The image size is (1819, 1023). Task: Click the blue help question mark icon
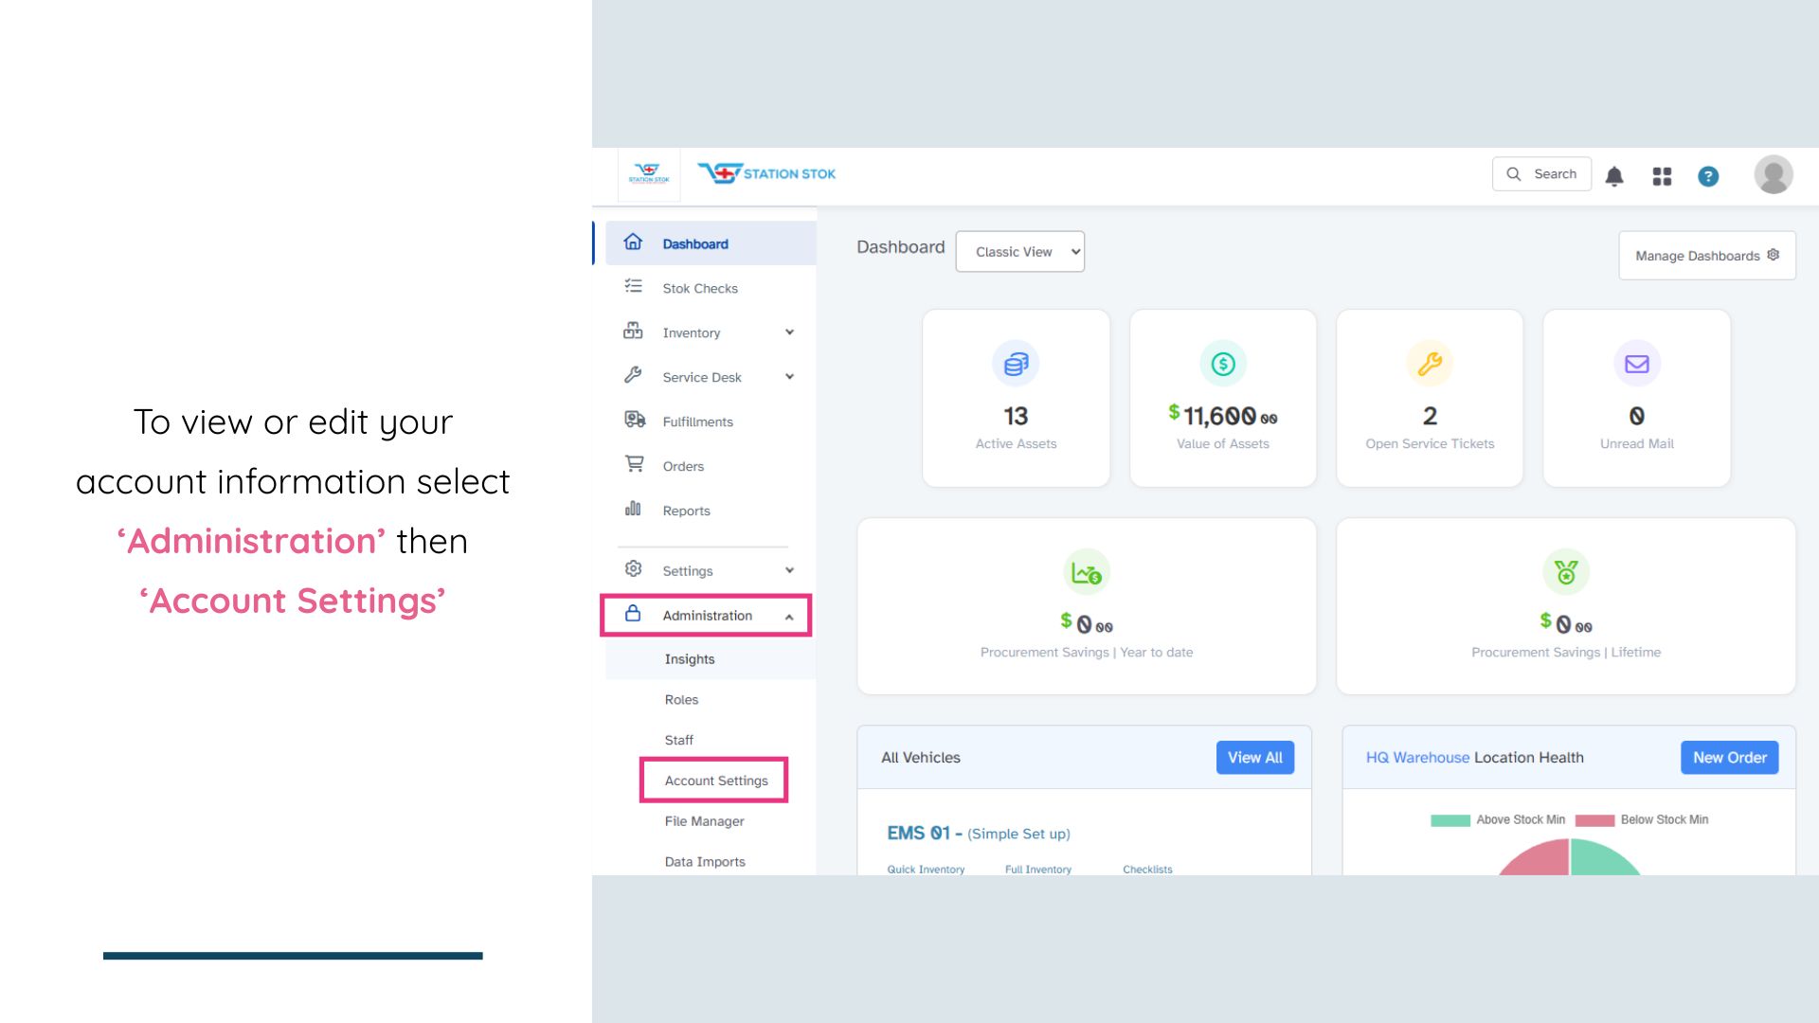(x=1708, y=176)
